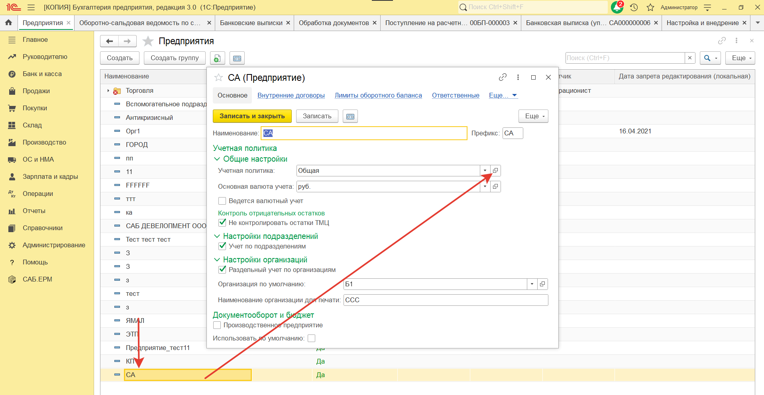The image size is (764, 395).
Task: Click global search field Ctrl+Shift+F
Action: click(x=532, y=7)
